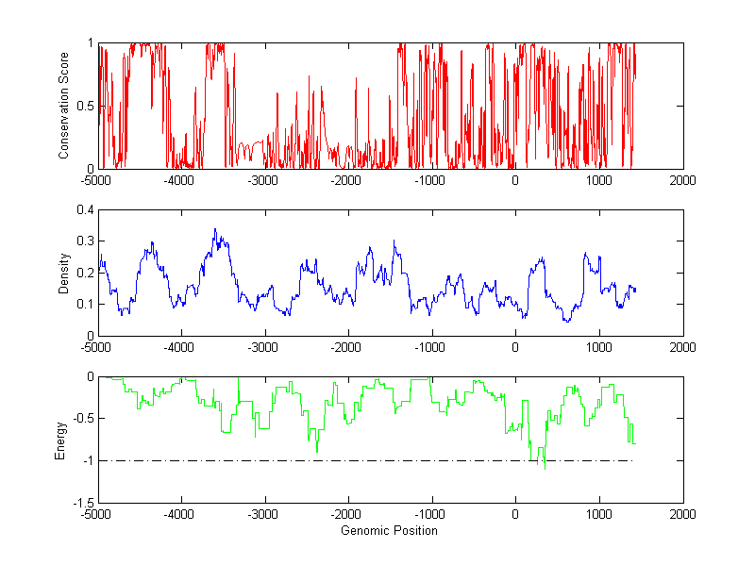Screen dimensions: 755x565
Task: Click the "Energy" y-axis label
Action: coord(60,440)
